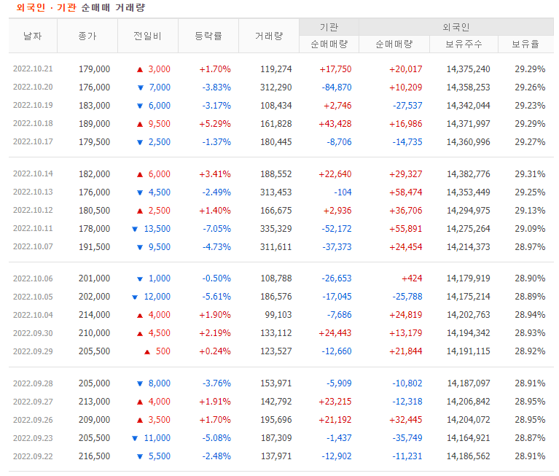The image size is (559, 476).
Task: Click holding ratio 29.09%
Action: point(530,229)
